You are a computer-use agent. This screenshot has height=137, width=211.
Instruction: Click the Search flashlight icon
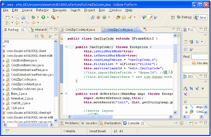point(130,17)
